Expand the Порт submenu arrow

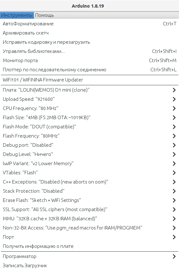pos(174,237)
